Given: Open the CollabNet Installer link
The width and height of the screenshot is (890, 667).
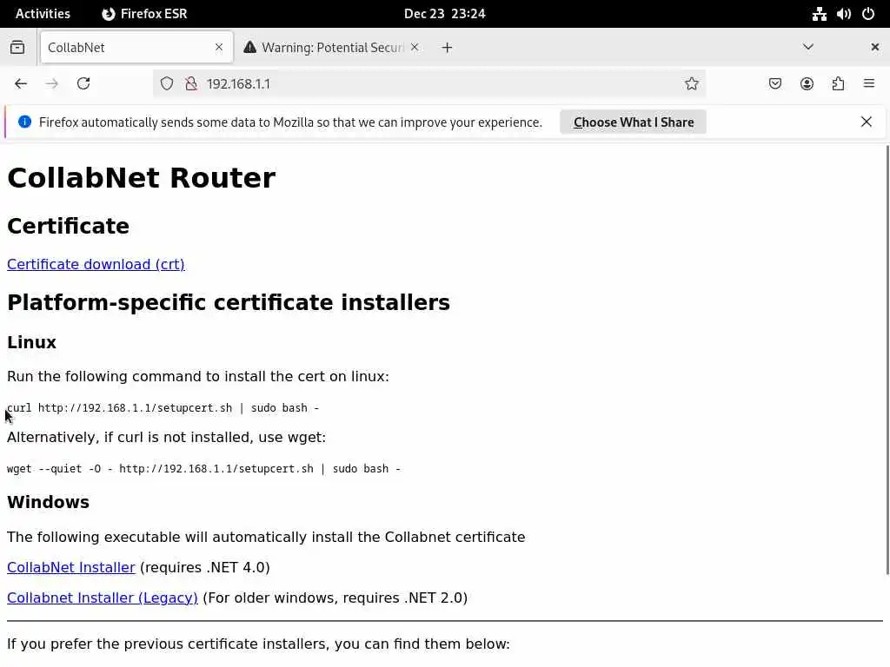Looking at the screenshot, I should point(71,567).
